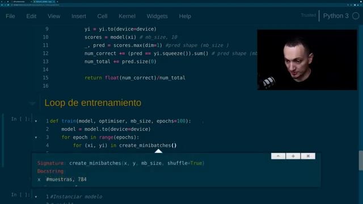363x204 pixels.
Task: Click the model.to(device=device) line
Action: click(106, 129)
